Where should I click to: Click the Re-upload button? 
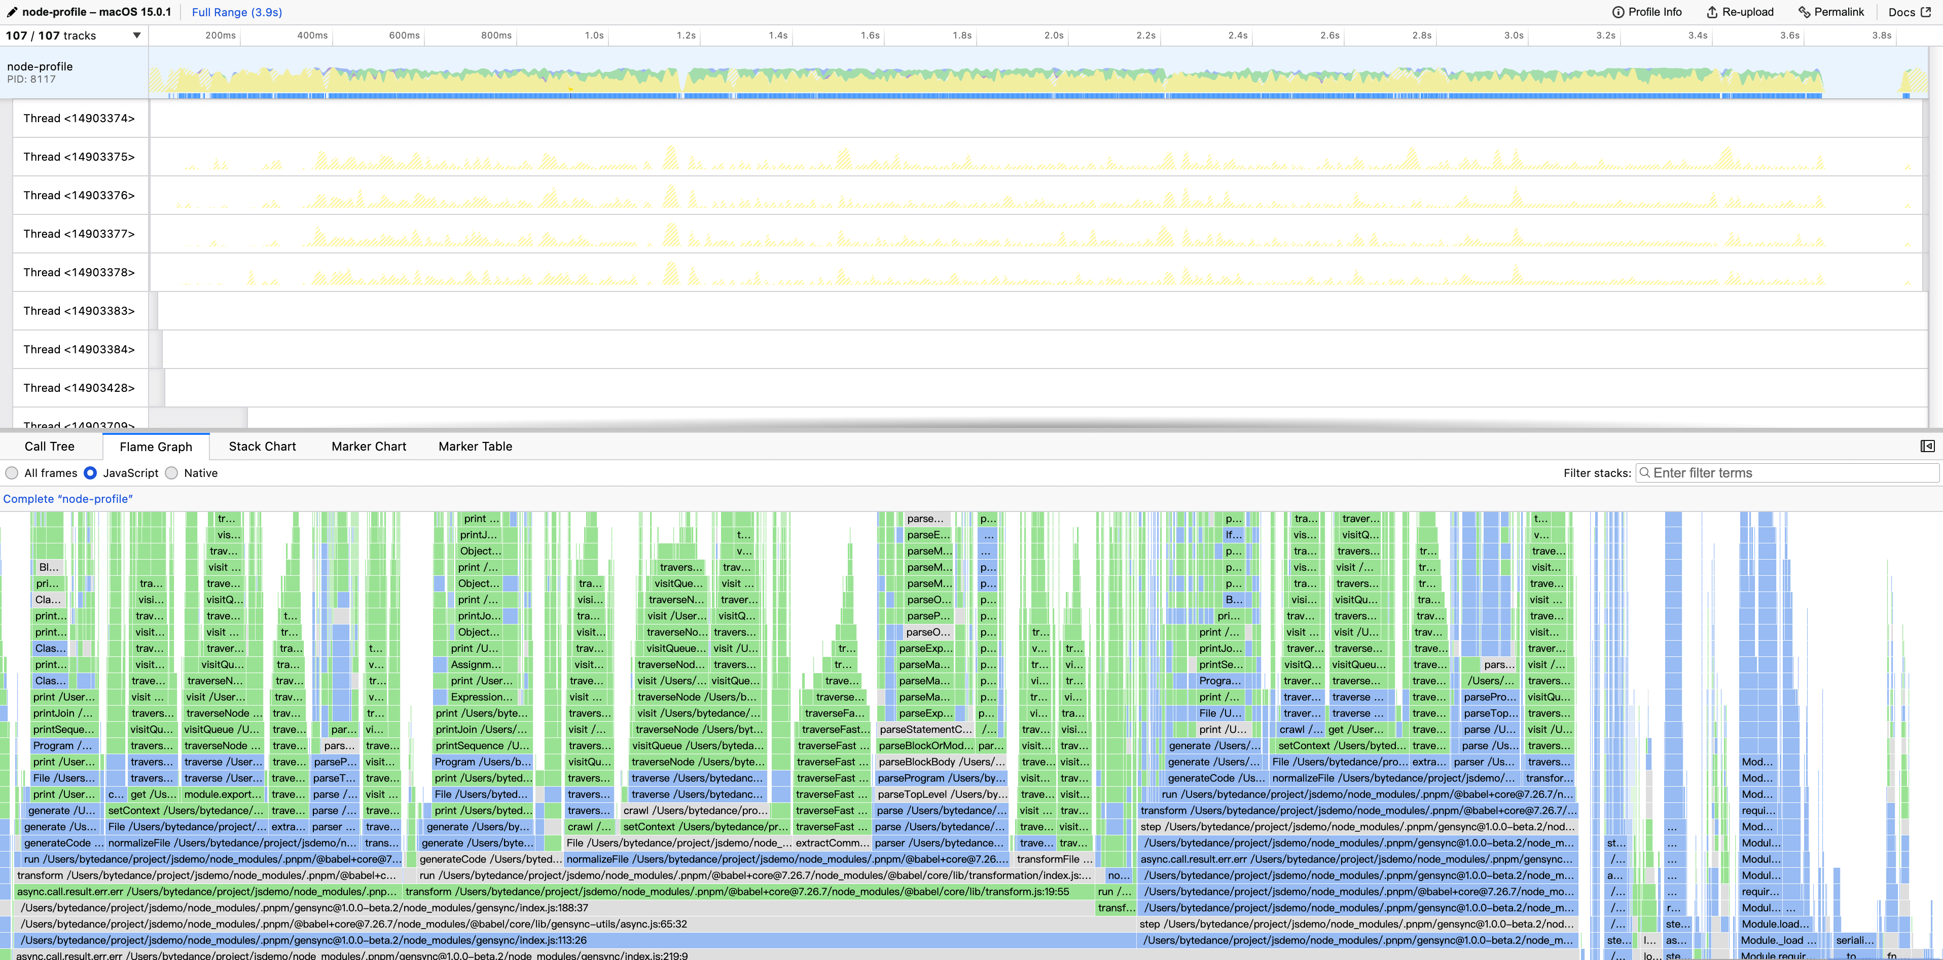(1740, 12)
